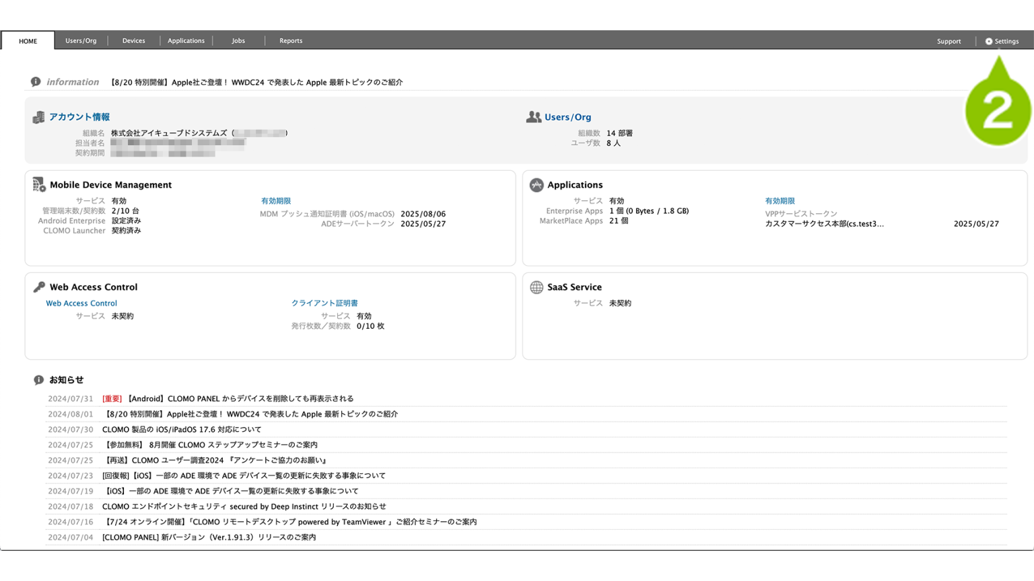Screen dimensions: 1034x581
Task: Read the 2024/07/31 Android CLOMO PANEL notice
Action: point(240,399)
